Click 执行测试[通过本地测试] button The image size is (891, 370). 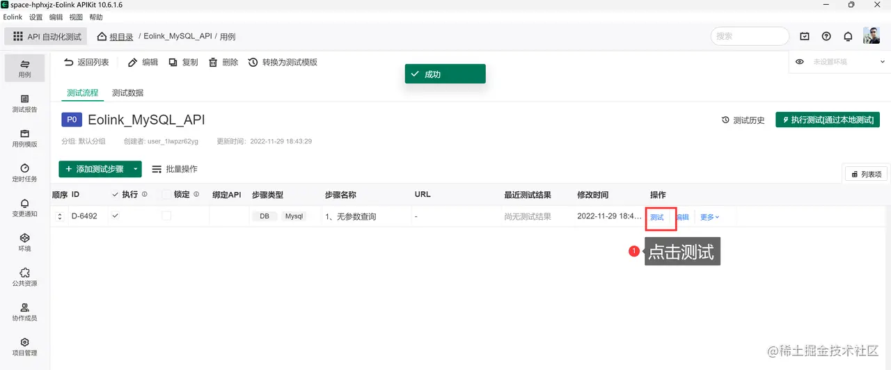coord(828,120)
